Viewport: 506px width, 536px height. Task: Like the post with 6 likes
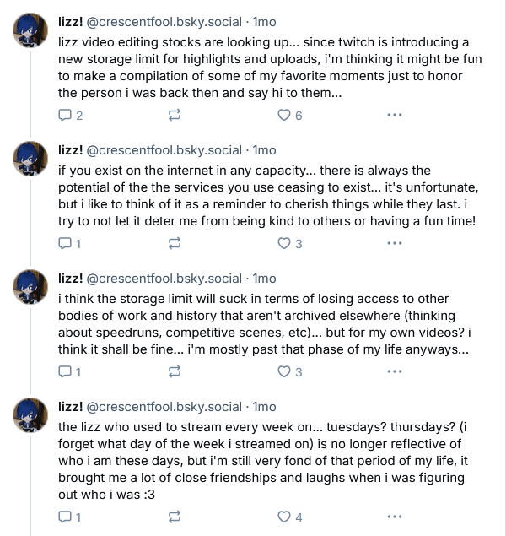coord(289,115)
